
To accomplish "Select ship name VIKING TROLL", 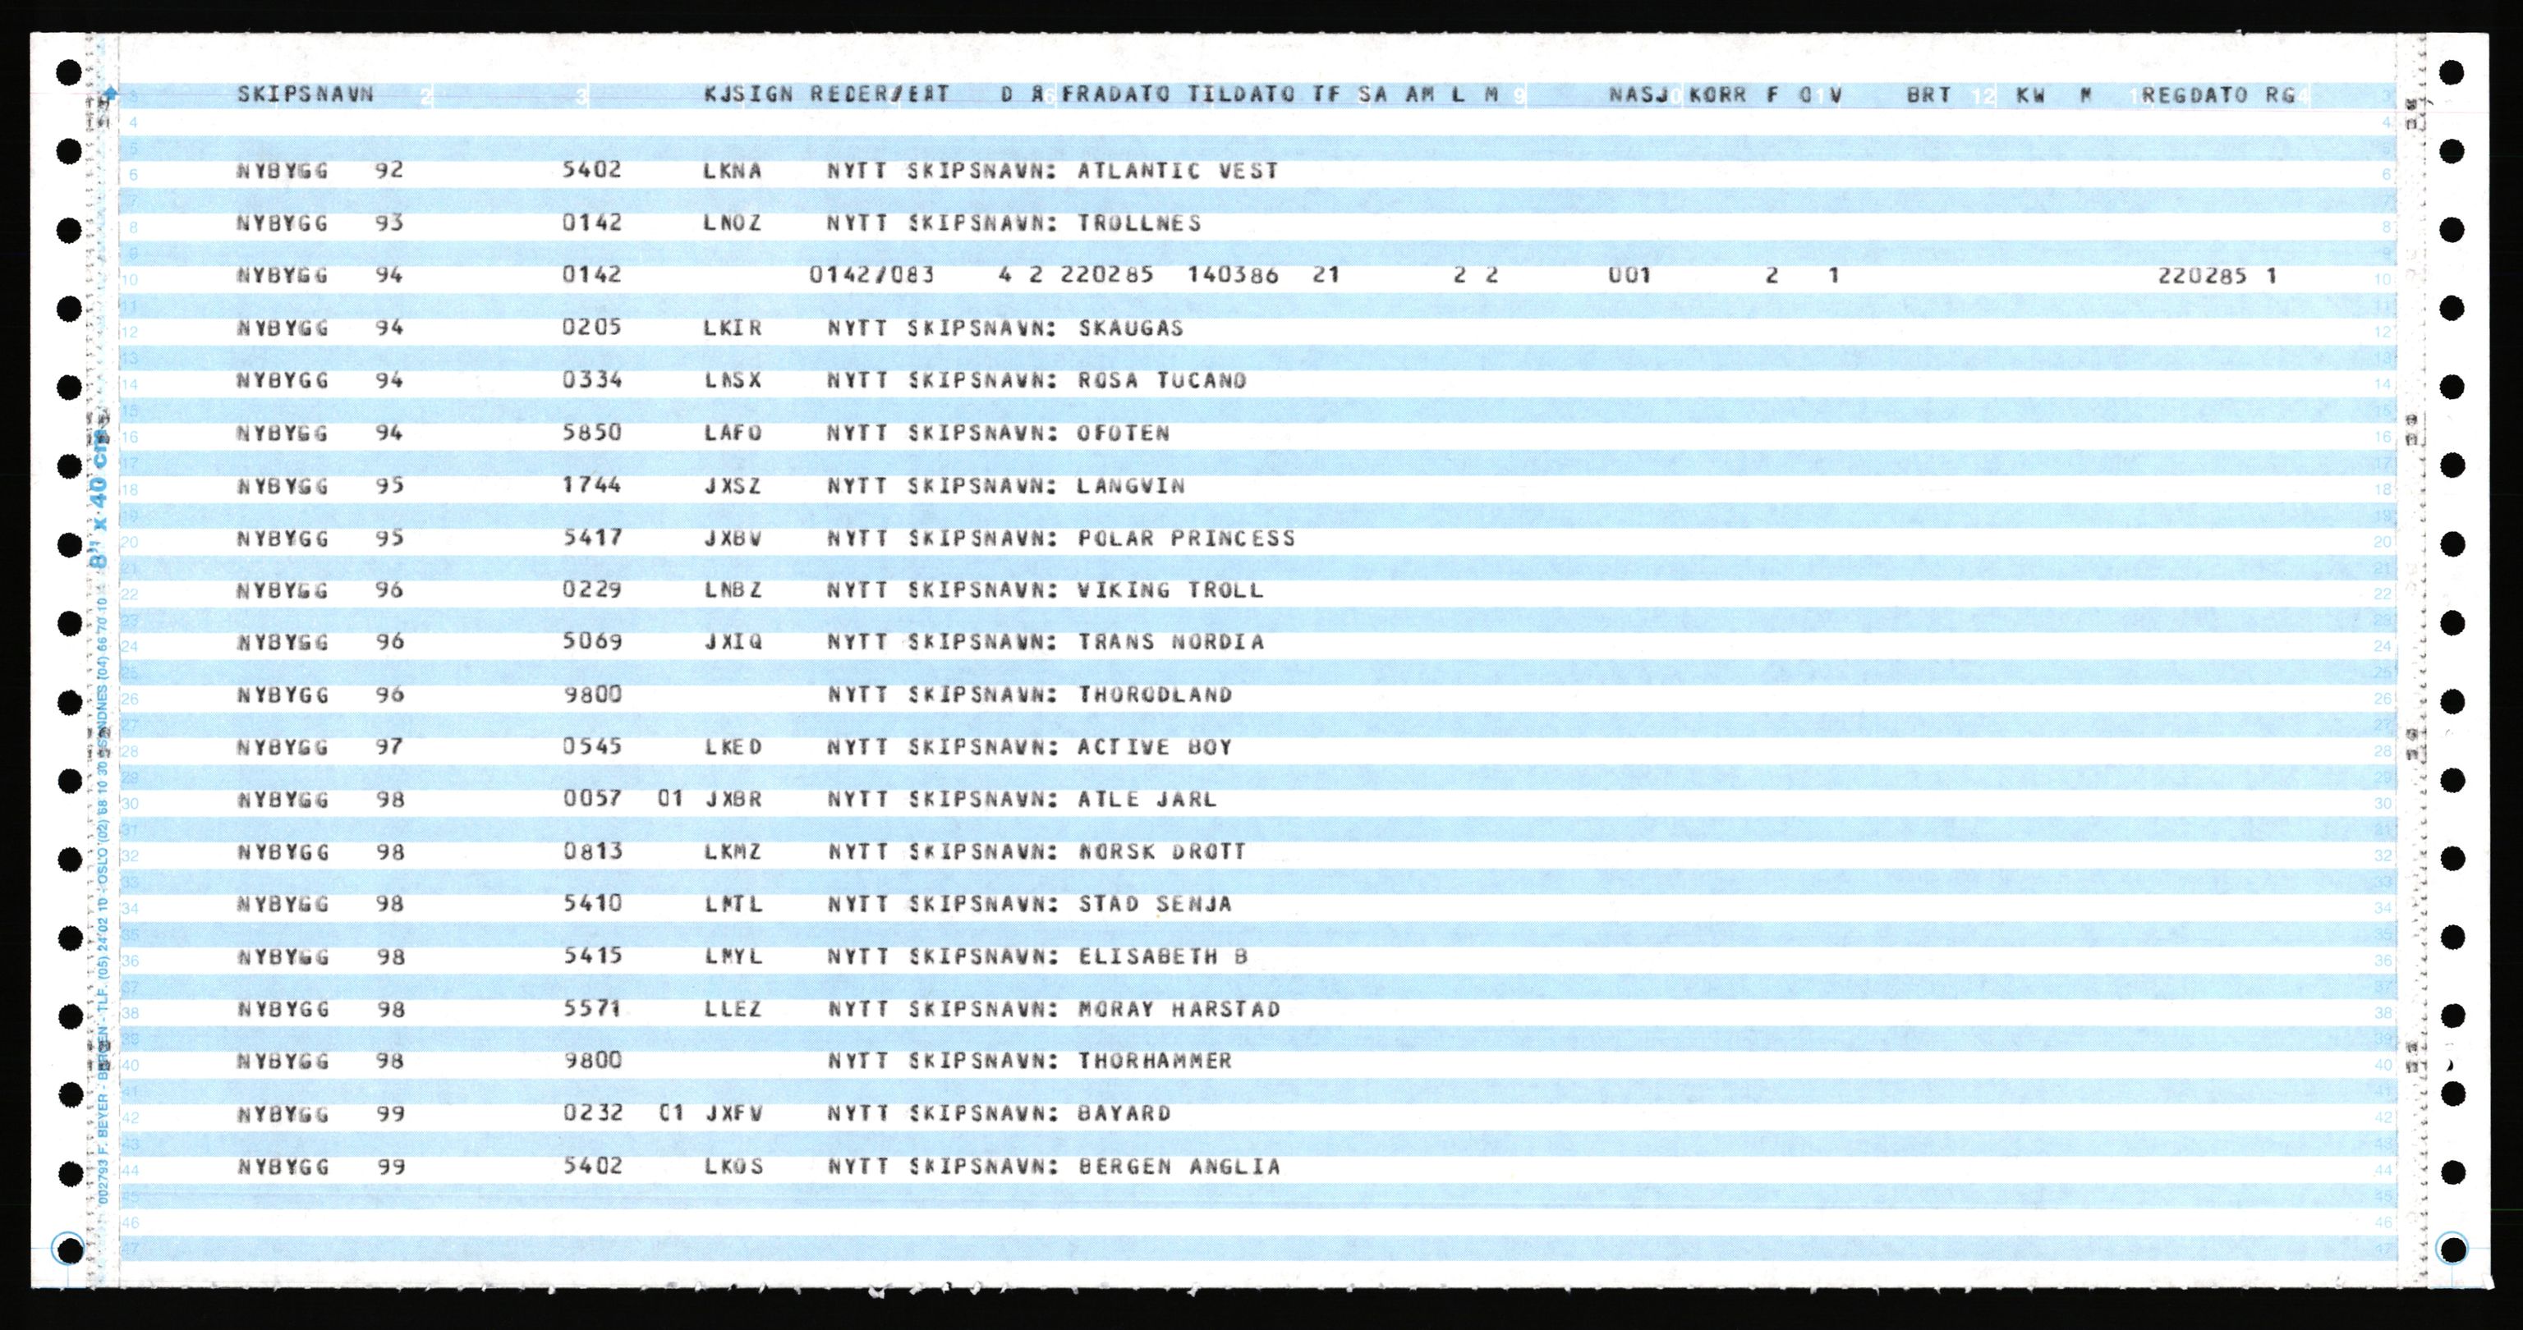I will point(1170,589).
